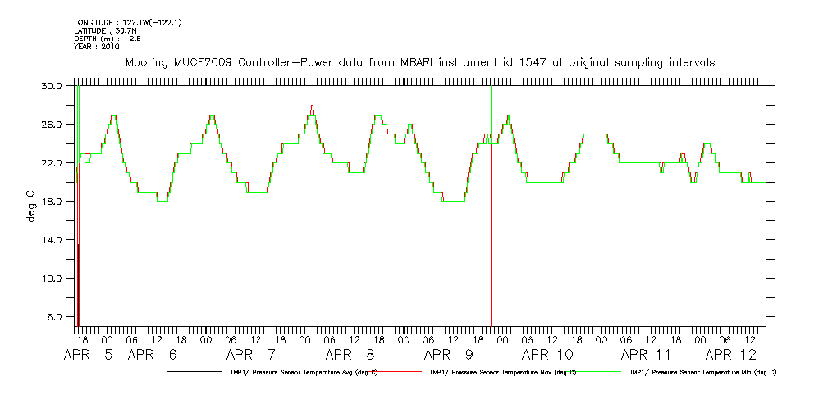This screenshot has width=828, height=413.
Task: Click the 6.0 y-axis tick label
Action: (54, 317)
